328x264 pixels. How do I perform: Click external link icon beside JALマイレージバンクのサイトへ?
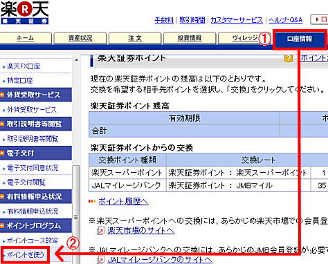[100, 260]
